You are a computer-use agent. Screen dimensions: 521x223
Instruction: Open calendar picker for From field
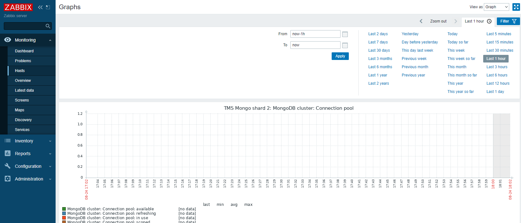tap(345, 34)
